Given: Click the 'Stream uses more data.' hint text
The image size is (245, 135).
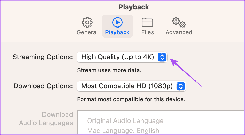Looking at the screenshot, I should coord(109,70).
